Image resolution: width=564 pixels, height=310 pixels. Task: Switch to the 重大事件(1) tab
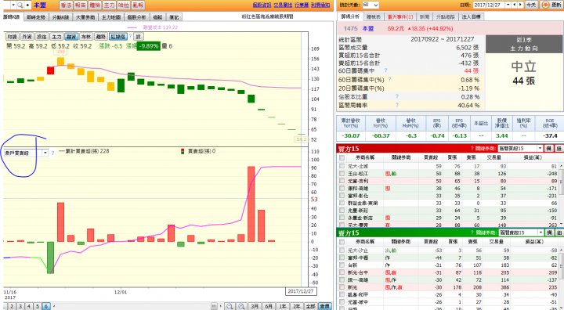point(400,17)
